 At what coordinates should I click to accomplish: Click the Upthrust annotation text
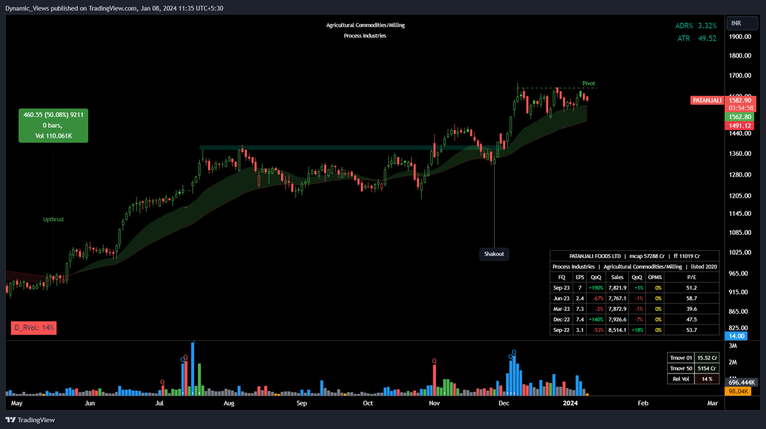54,219
